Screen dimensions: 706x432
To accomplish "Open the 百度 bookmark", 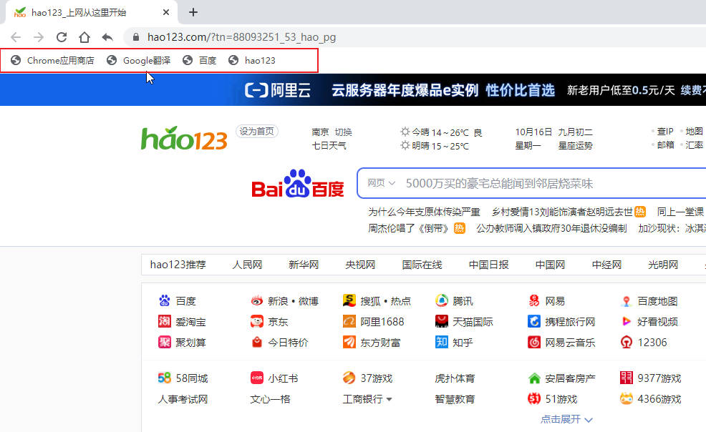I will [200, 60].
